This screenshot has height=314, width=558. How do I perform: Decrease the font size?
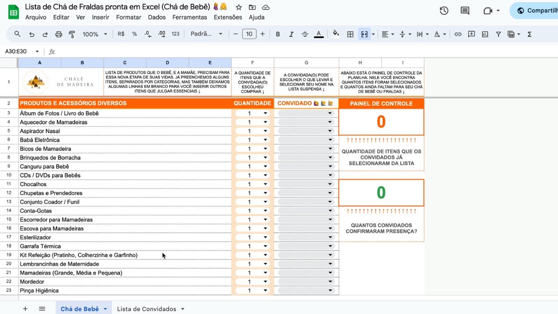235,34
